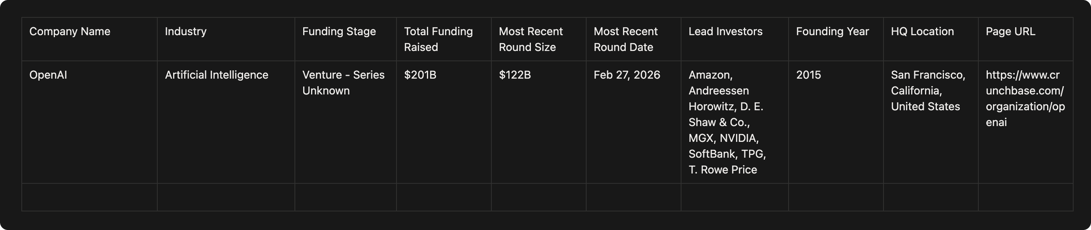Image resolution: width=1091 pixels, height=230 pixels.
Task: Click the Funding Stage column header
Action: point(339,31)
